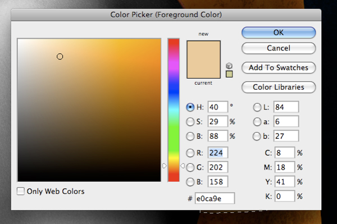The height and width of the screenshot is (224, 337).
Task: Select the RGB blue B radio button
Action: click(190, 182)
